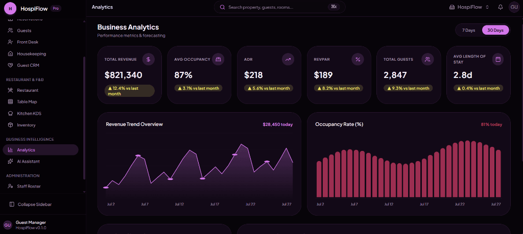Image resolution: width=523 pixels, height=234 pixels.
Task: Click the magnifier search icon
Action: click(223, 7)
